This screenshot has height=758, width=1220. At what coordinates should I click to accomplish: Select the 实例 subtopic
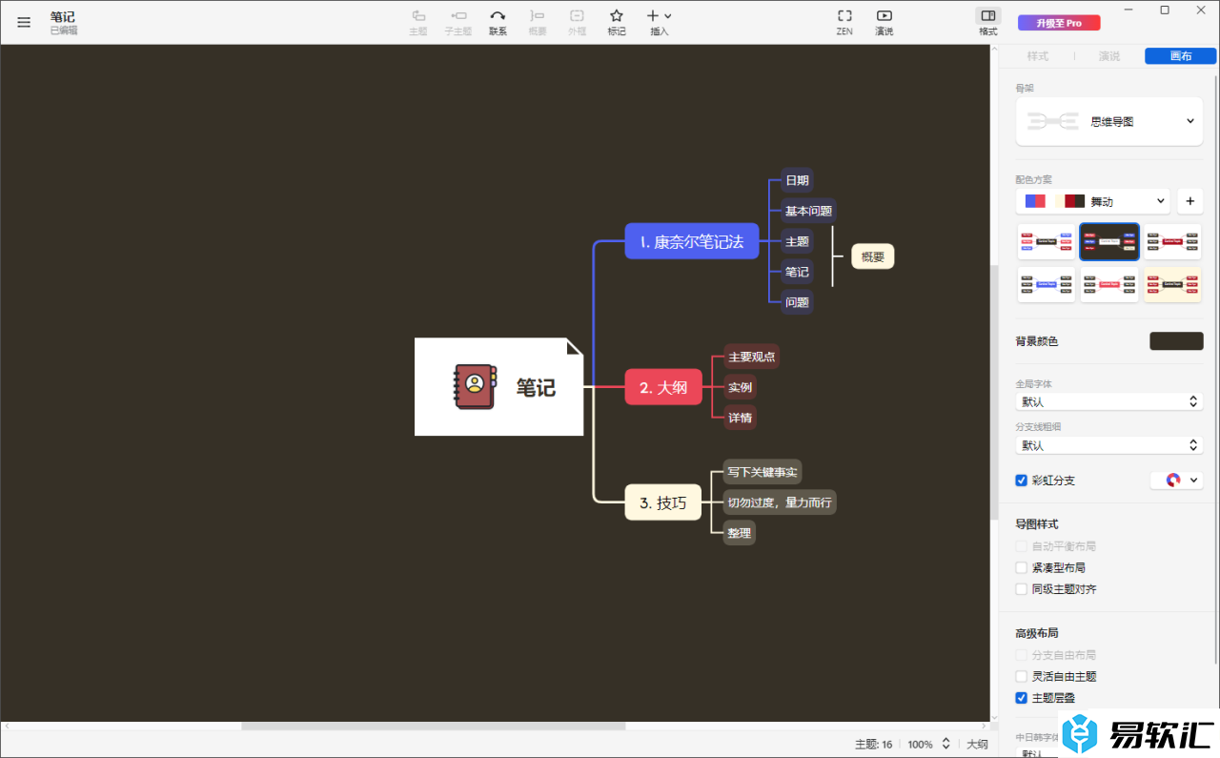pos(741,387)
